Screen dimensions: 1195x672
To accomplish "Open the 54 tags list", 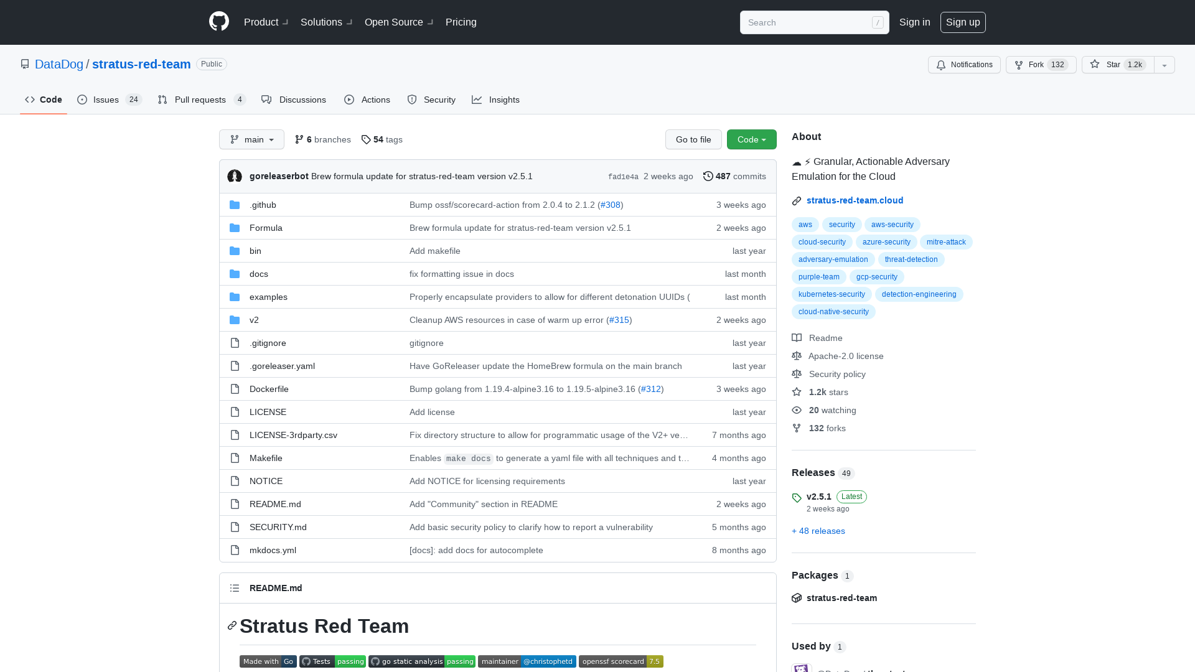I will click(382, 139).
